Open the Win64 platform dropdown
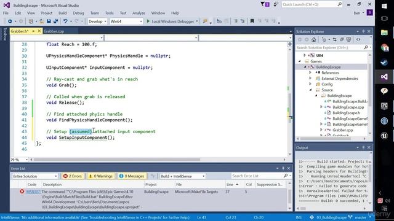The image size is (394, 221). (126, 21)
